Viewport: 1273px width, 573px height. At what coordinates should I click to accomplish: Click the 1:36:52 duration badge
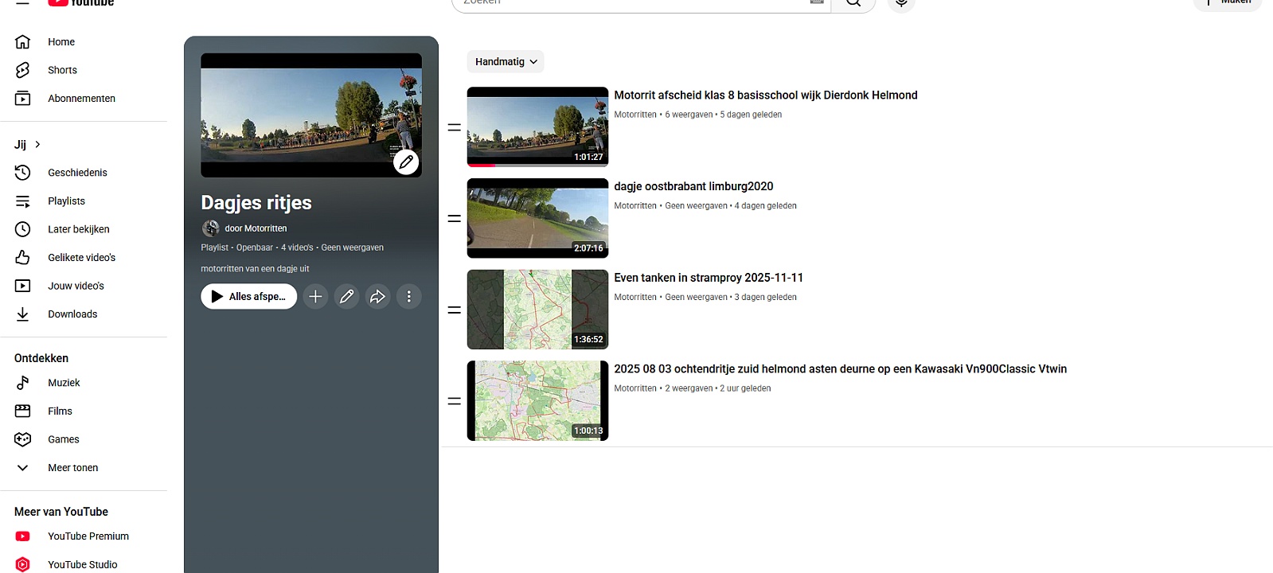pos(588,340)
